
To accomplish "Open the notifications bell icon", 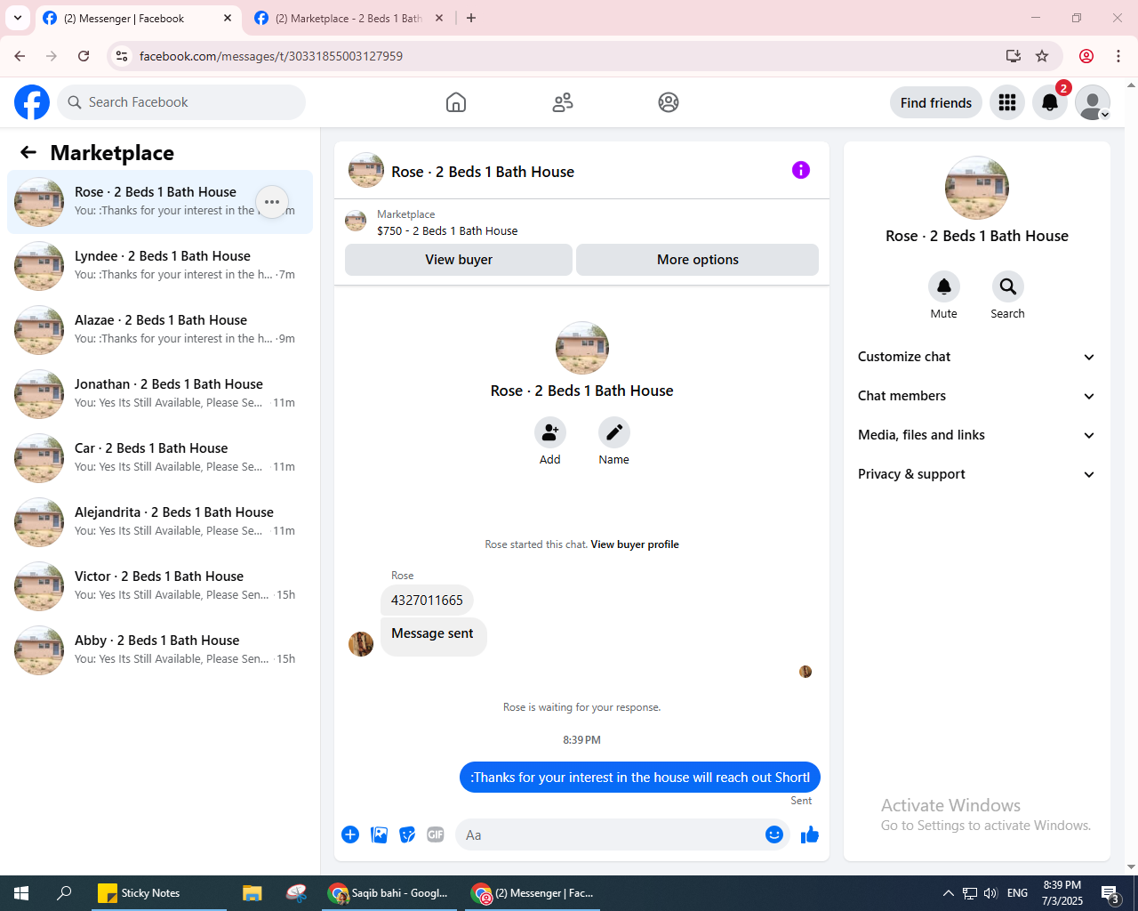I will tap(1050, 102).
